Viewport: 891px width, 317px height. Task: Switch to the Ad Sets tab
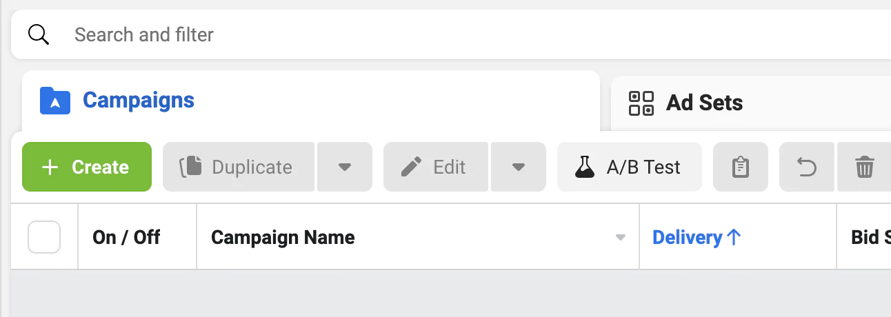click(703, 103)
